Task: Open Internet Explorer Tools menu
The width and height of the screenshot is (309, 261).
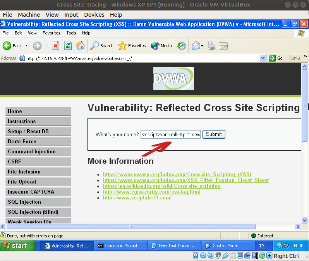Action: [x=71, y=33]
